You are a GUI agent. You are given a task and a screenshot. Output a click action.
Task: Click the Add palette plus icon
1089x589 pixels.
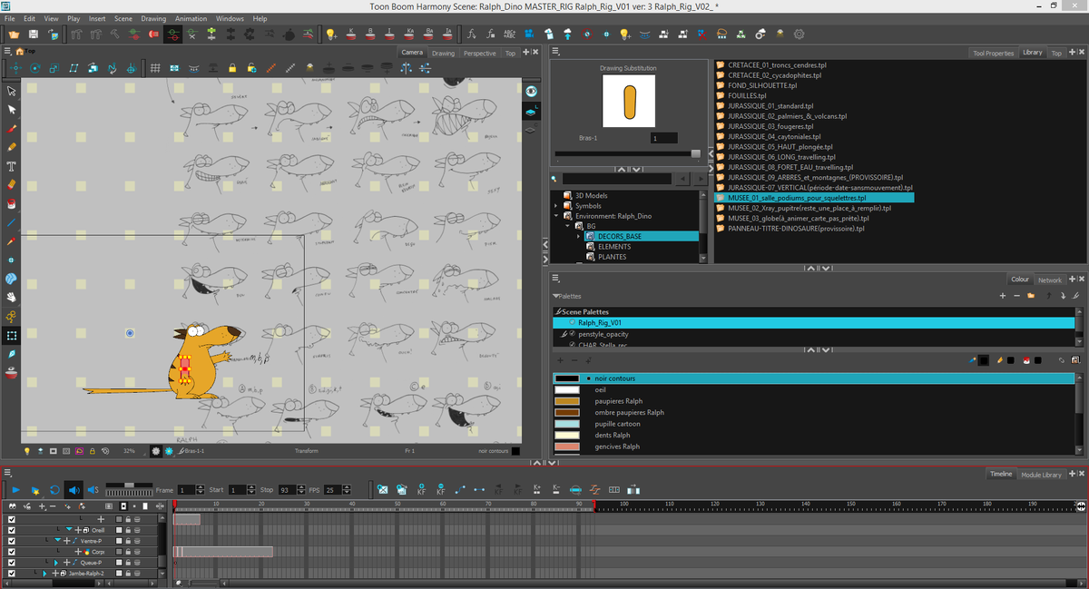pyautogui.click(x=1002, y=296)
